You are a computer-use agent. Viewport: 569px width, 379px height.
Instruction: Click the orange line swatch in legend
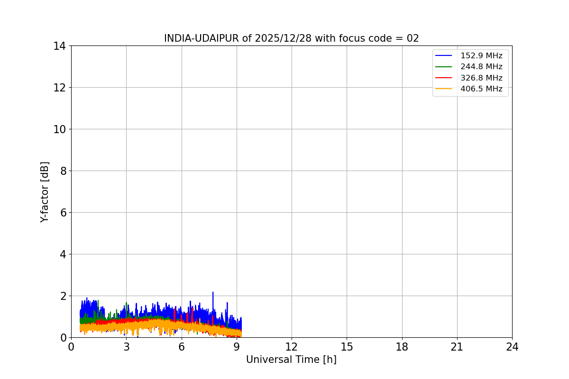click(x=444, y=89)
